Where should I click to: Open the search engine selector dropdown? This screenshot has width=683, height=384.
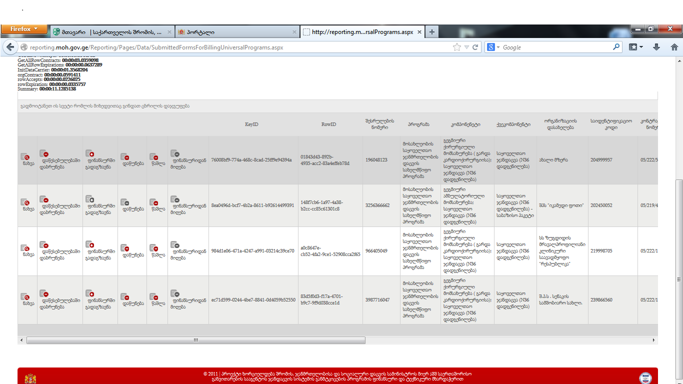coord(493,47)
